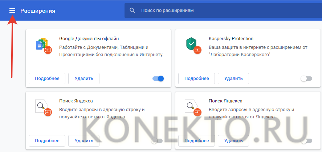Viewport: 322px width, 152px height.
Task: Open the hamburger main menu
Action: [x=12, y=10]
